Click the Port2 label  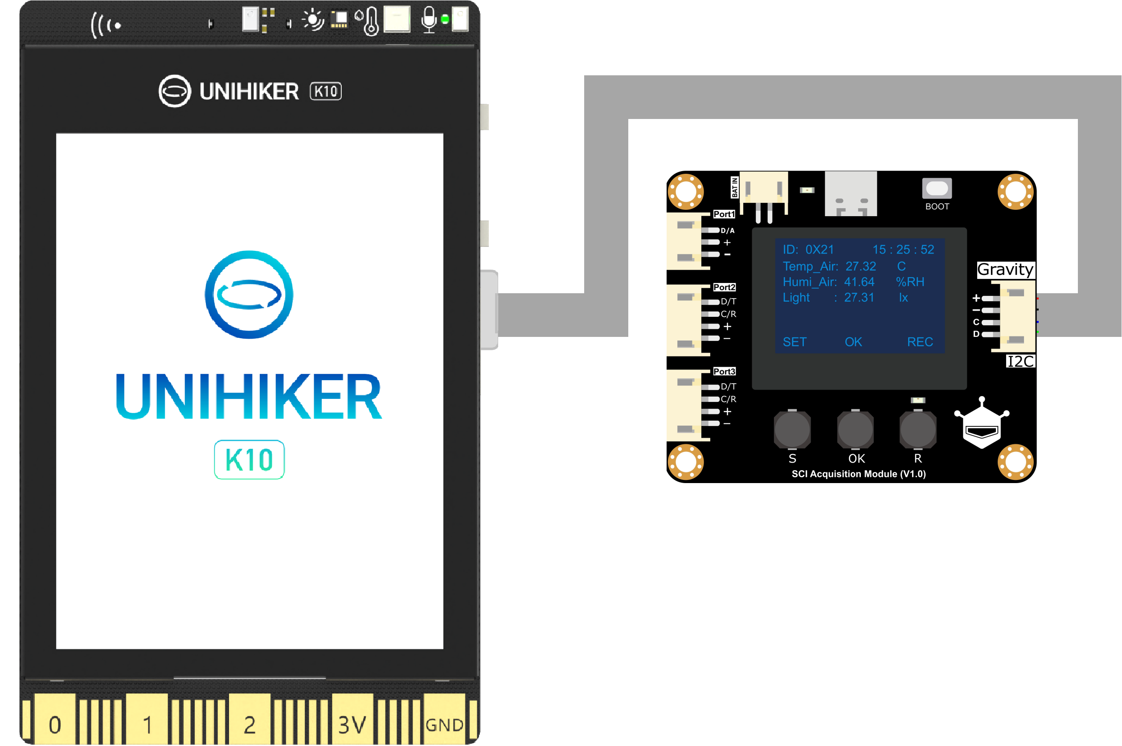(724, 287)
